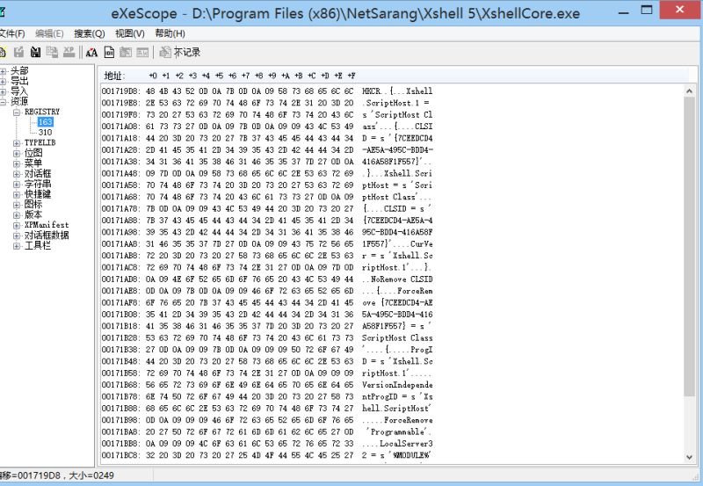Click the binary view document icon

tap(109, 53)
